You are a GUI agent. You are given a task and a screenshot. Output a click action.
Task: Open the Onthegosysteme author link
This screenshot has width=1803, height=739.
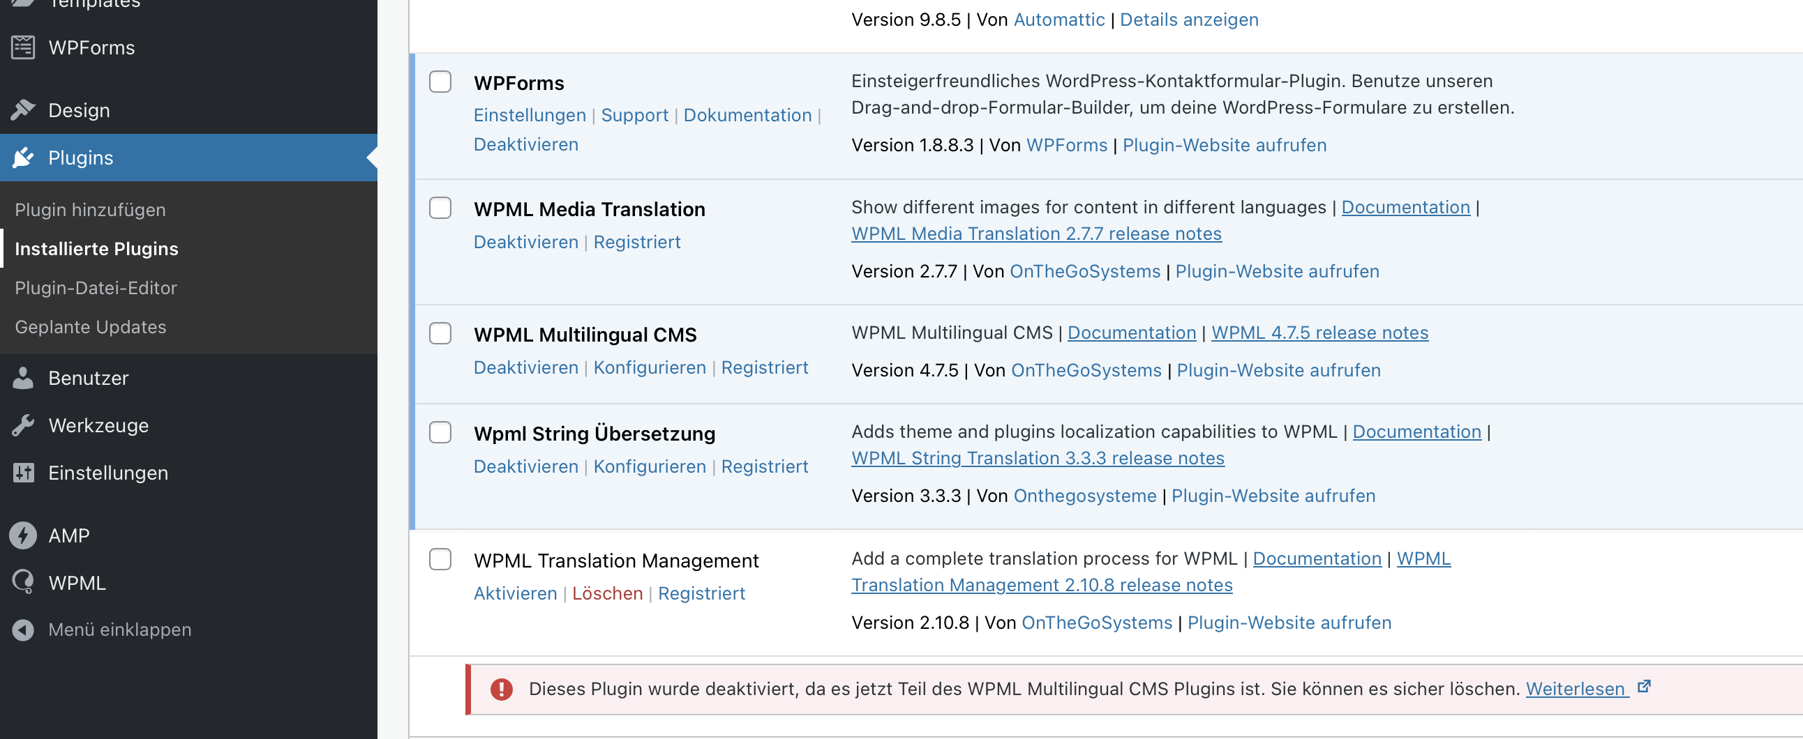coord(1085,496)
